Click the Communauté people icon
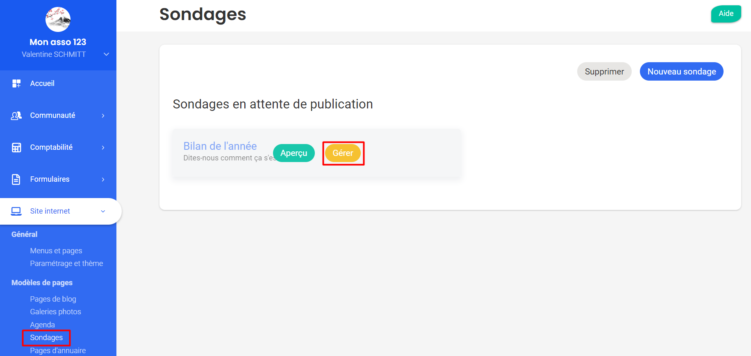Image resolution: width=751 pixels, height=356 pixels. tap(16, 116)
